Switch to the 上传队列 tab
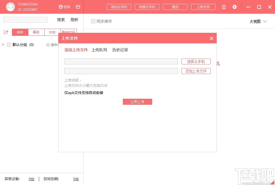The height and width of the screenshot is (185, 275). pyautogui.click(x=100, y=50)
